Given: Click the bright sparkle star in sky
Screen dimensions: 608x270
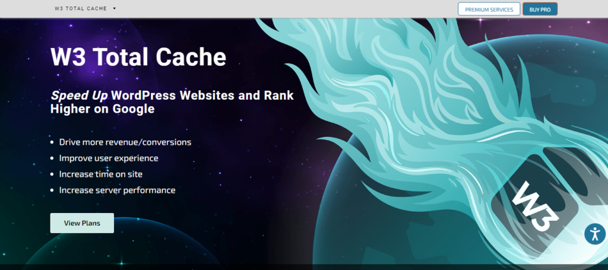Looking at the screenshot, I should click(x=480, y=20).
